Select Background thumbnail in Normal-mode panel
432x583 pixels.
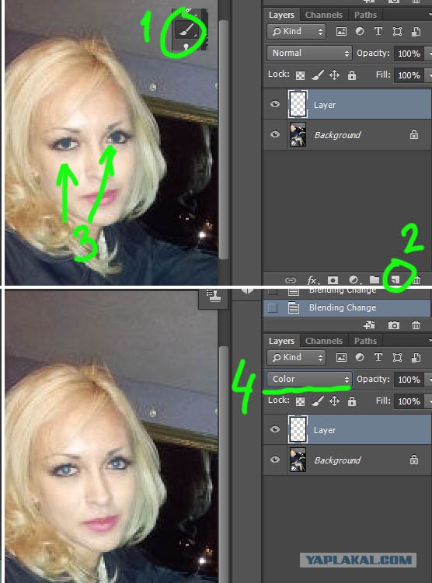[x=298, y=134]
